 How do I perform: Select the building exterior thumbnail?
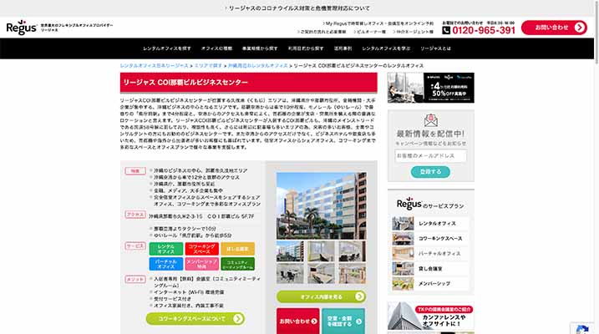[x=290, y=251]
